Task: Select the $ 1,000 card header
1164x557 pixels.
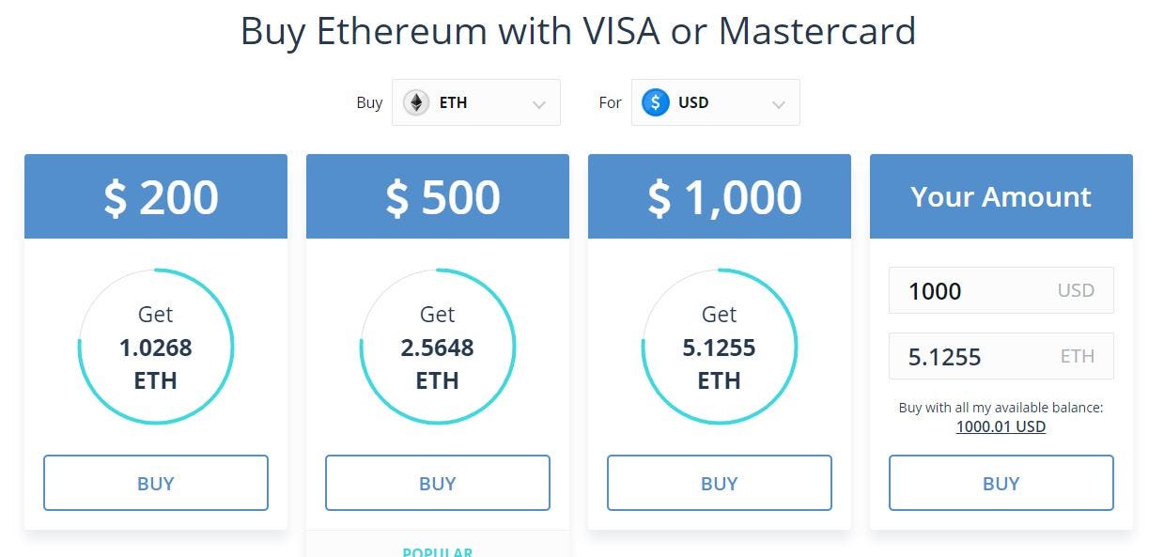Action: [720, 196]
